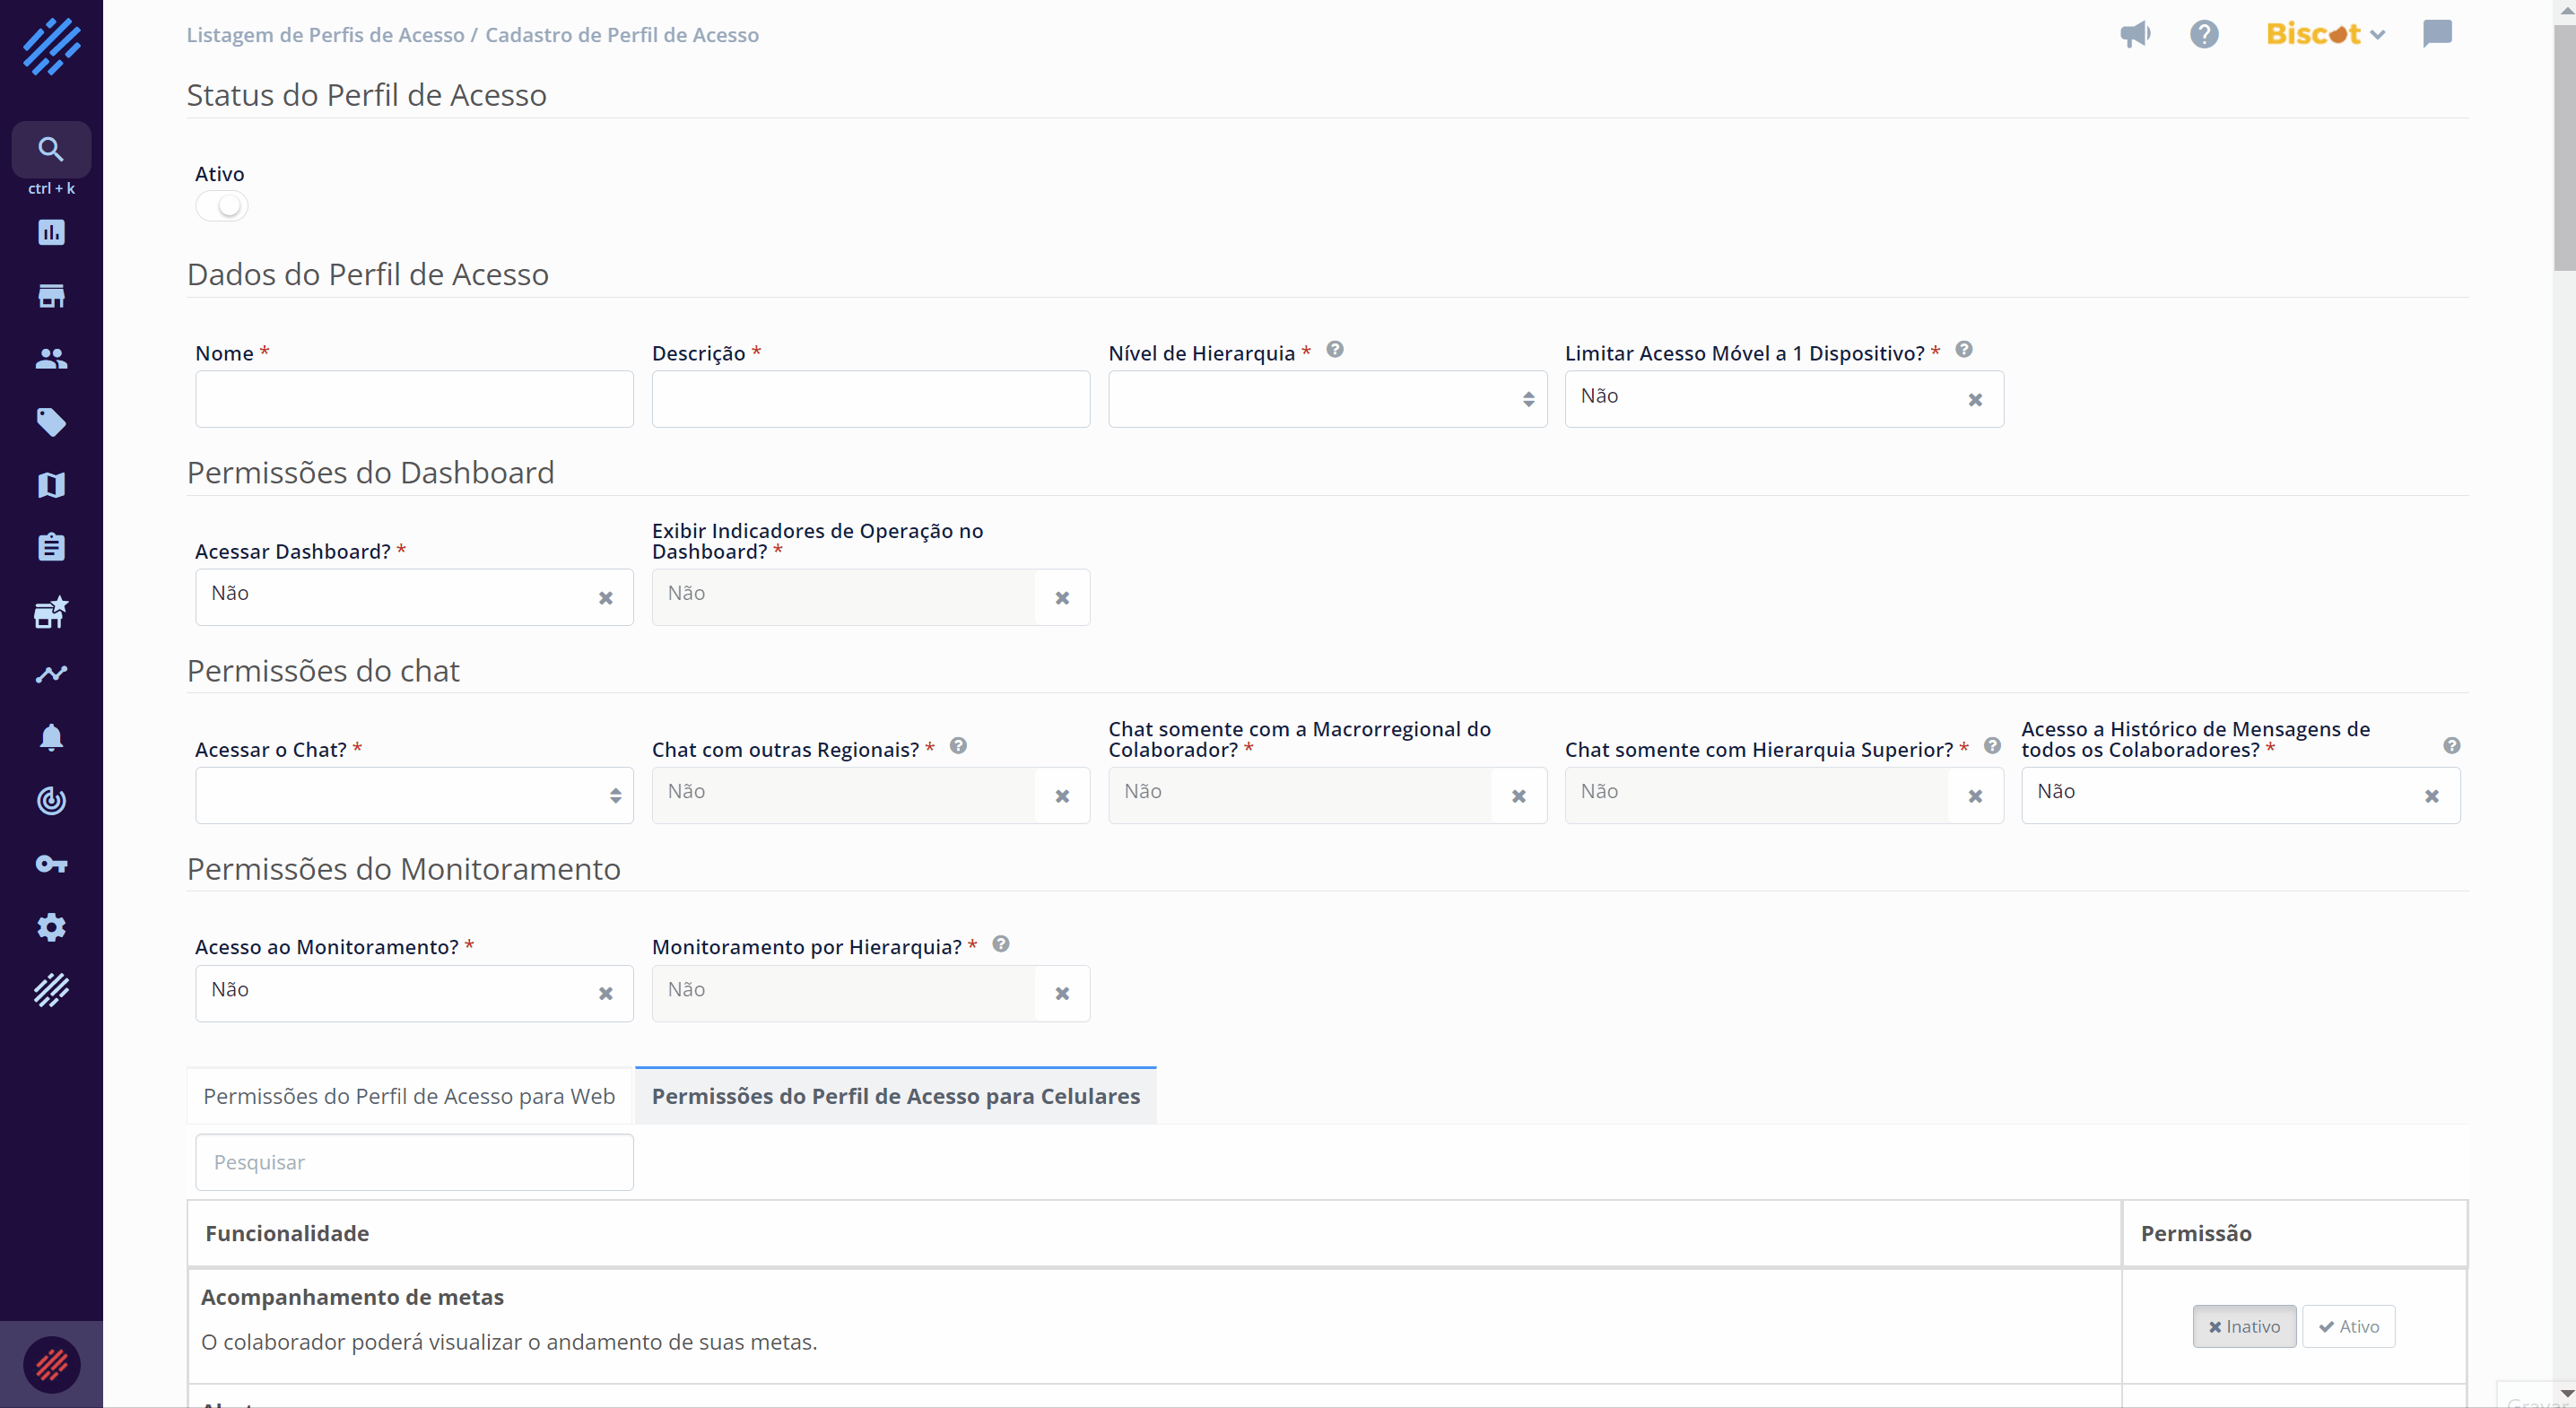
Task: Click the Pesquisar search field
Action: [414, 1162]
